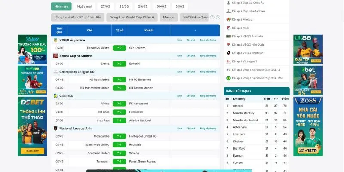Click the icon beside Kết quả Vòng Loại World Cup Châu Á
The height and width of the screenshot is (172, 344).
[x=229, y=70]
